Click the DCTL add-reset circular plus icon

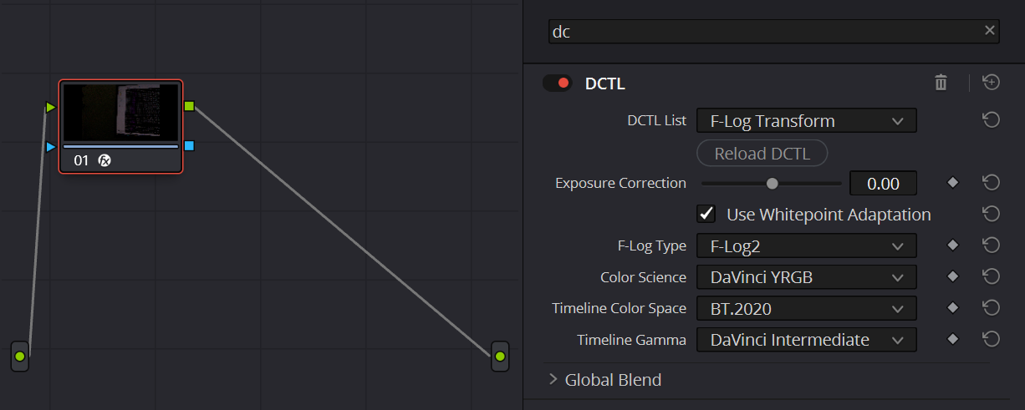pos(991,82)
